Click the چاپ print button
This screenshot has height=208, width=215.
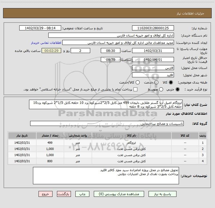pyautogui.click(x=82, y=194)
